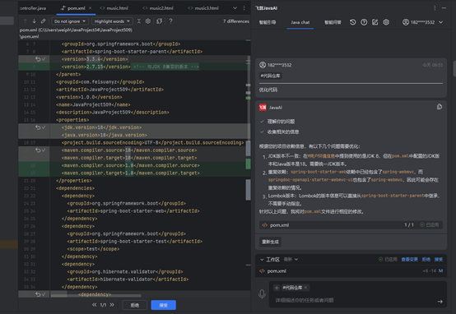Click 拒绝 link in workspace header
This screenshot has height=314, width=456.
click(x=426, y=260)
